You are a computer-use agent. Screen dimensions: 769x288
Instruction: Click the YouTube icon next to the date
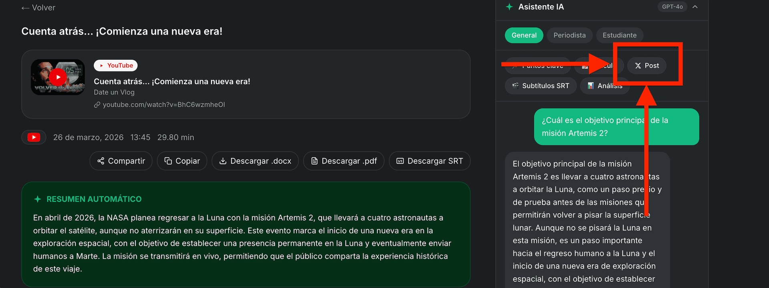click(x=34, y=137)
